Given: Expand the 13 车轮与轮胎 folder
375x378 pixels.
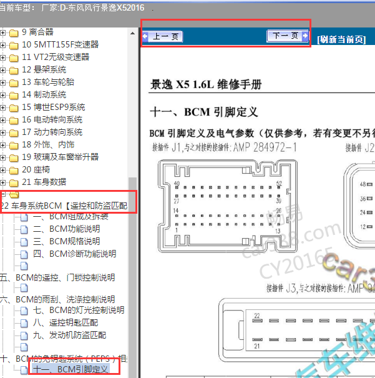Looking at the screenshot, I should [x=2, y=82].
